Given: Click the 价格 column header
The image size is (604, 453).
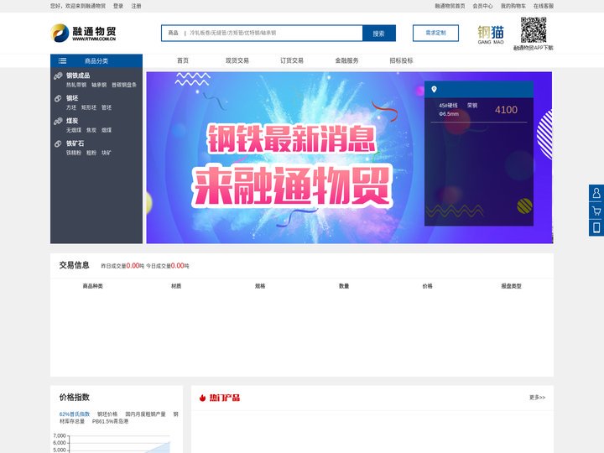Looking at the screenshot, I should coord(428,286).
